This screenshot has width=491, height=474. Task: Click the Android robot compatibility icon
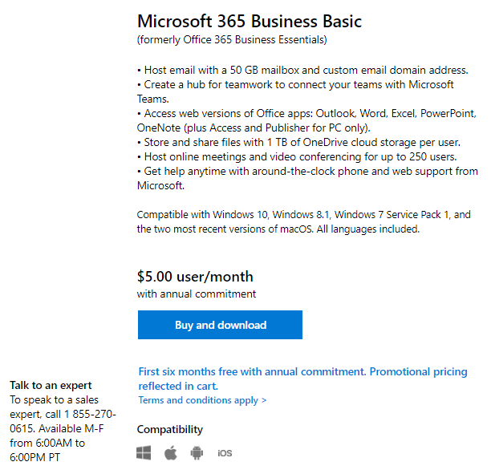197,453
